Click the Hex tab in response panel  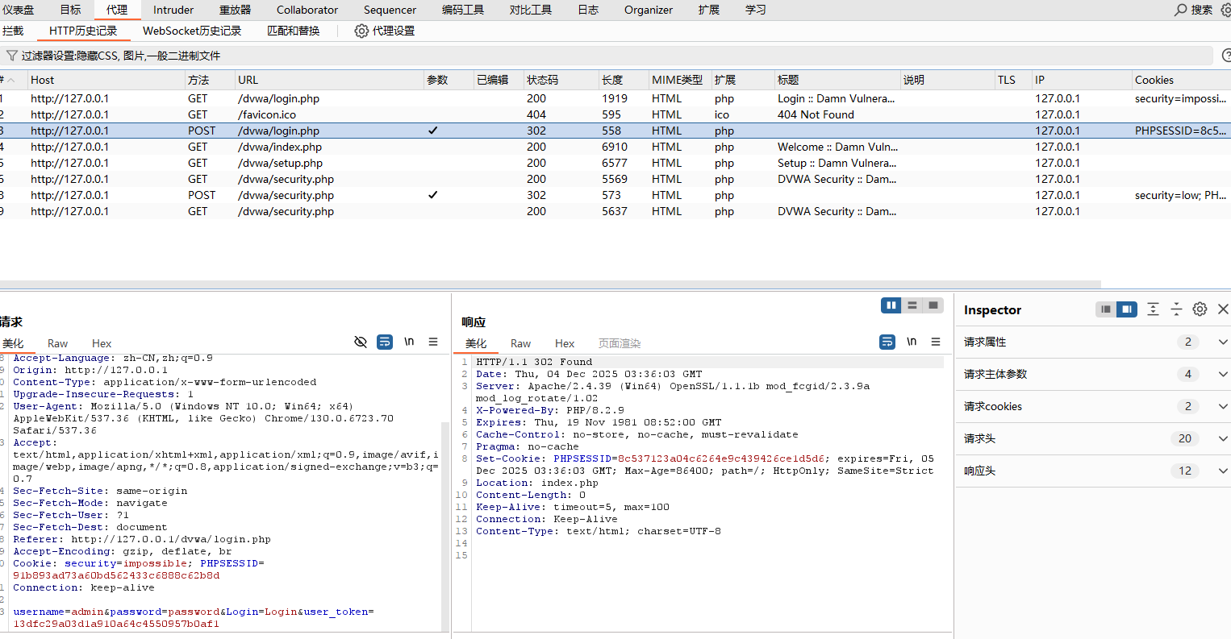pyautogui.click(x=565, y=343)
